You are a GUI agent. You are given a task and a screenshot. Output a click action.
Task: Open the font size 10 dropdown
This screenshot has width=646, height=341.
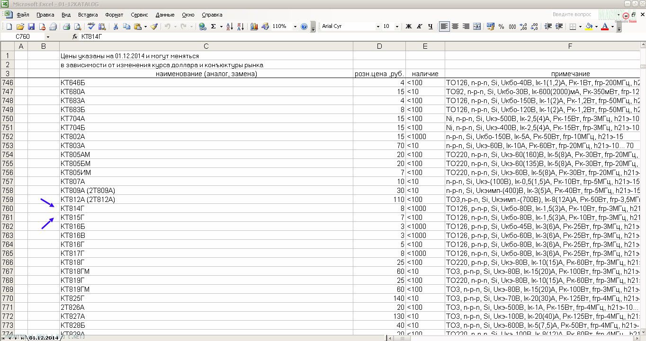pos(397,26)
